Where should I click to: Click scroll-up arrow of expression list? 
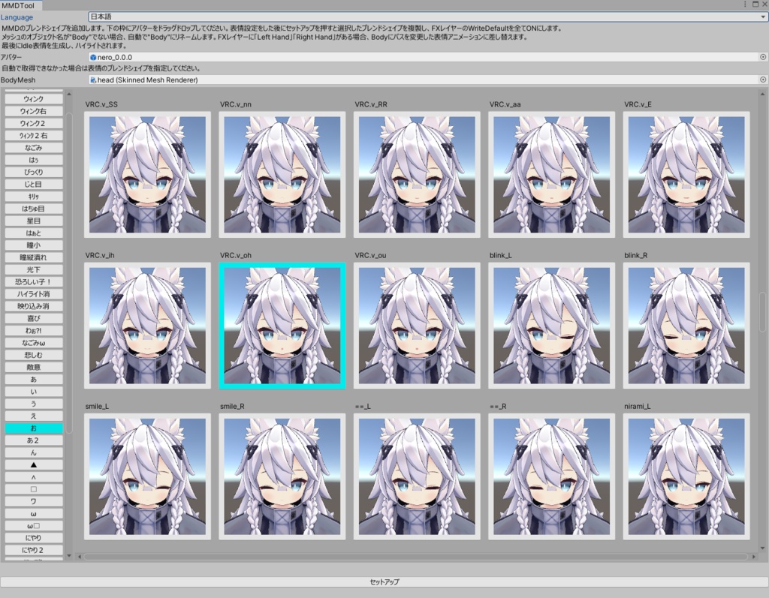tap(68, 94)
